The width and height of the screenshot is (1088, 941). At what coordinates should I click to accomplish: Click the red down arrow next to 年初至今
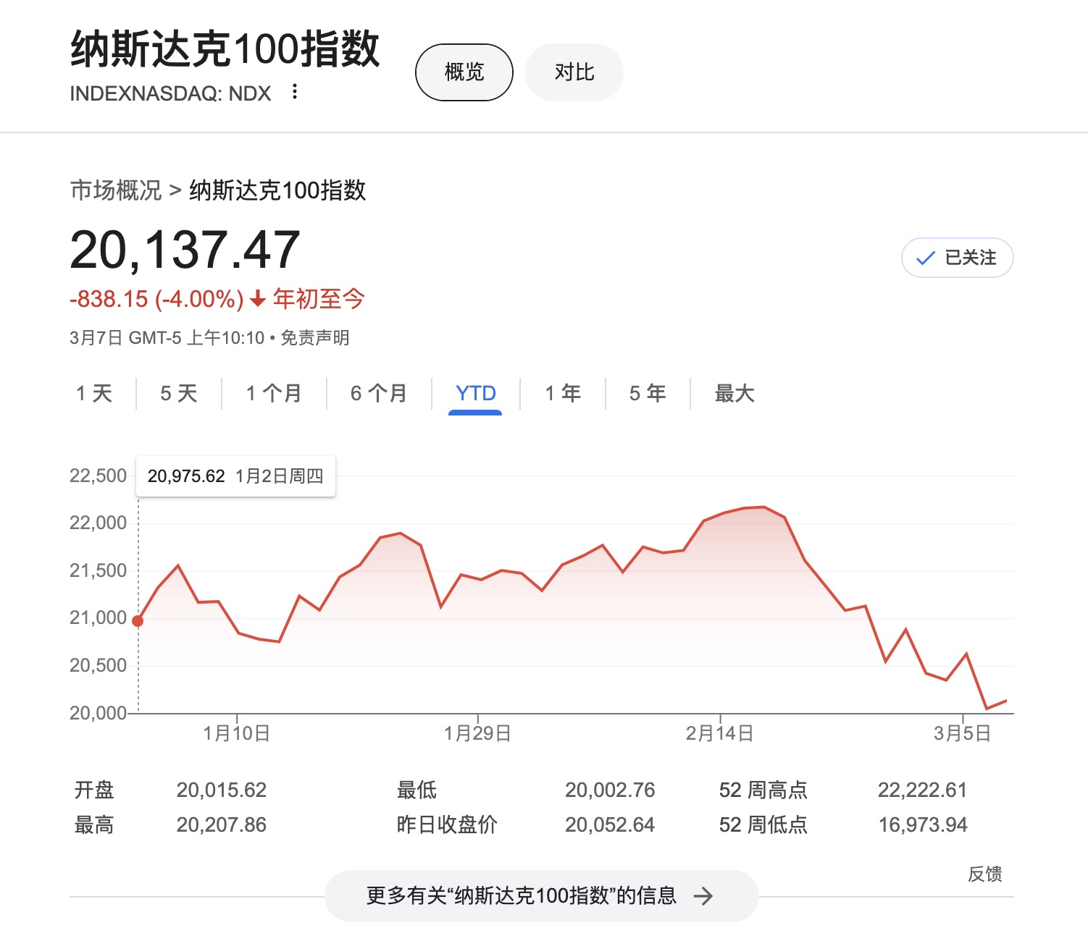click(x=258, y=299)
